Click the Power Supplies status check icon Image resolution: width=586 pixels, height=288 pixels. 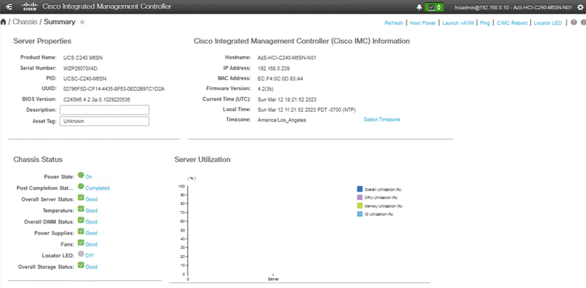click(81, 231)
